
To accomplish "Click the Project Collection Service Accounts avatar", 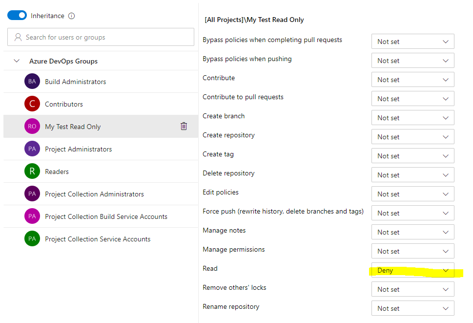I will (x=32, y=239).
